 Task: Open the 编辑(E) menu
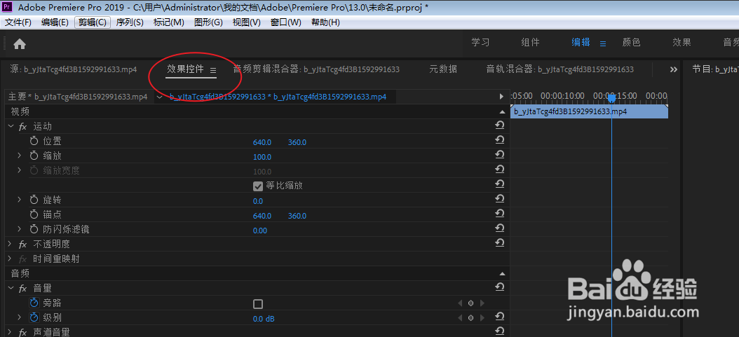pos(55,22)
